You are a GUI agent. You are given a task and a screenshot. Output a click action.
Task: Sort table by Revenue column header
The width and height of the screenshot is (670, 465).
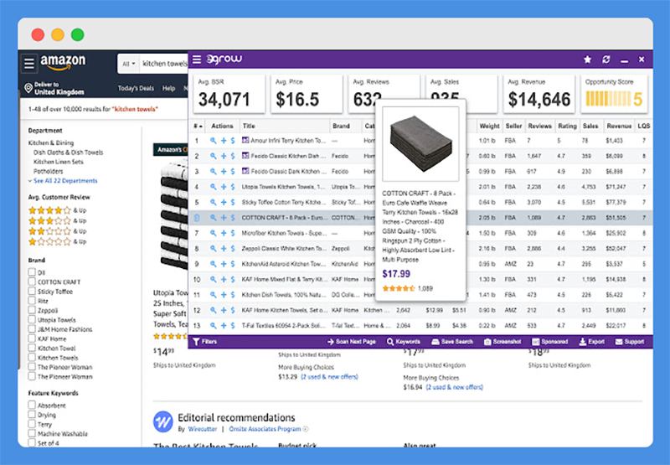[x=619, y=126]
